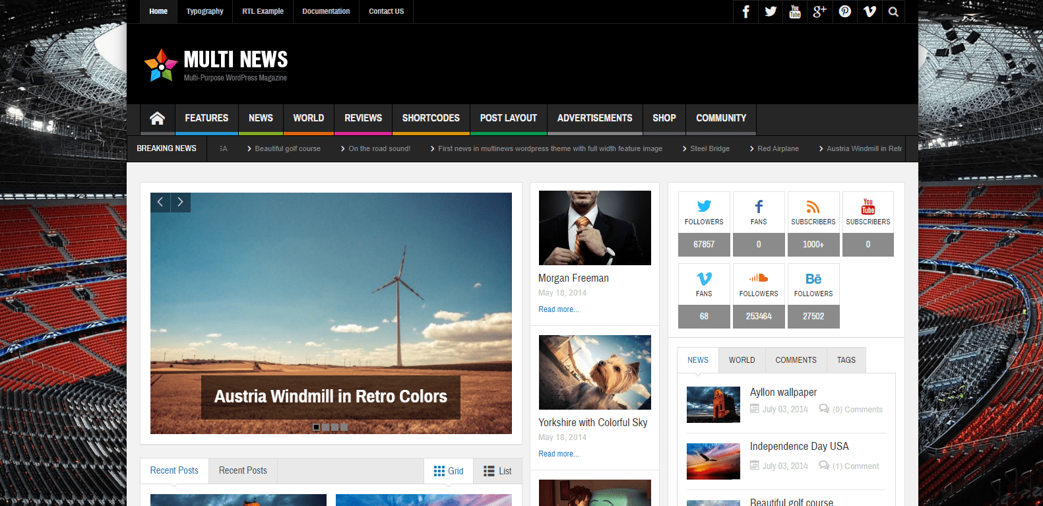The image size is (1043, 506).
Task: Select the second slider pagination dot
Action: pyautogui.click(x=326, y=427)
